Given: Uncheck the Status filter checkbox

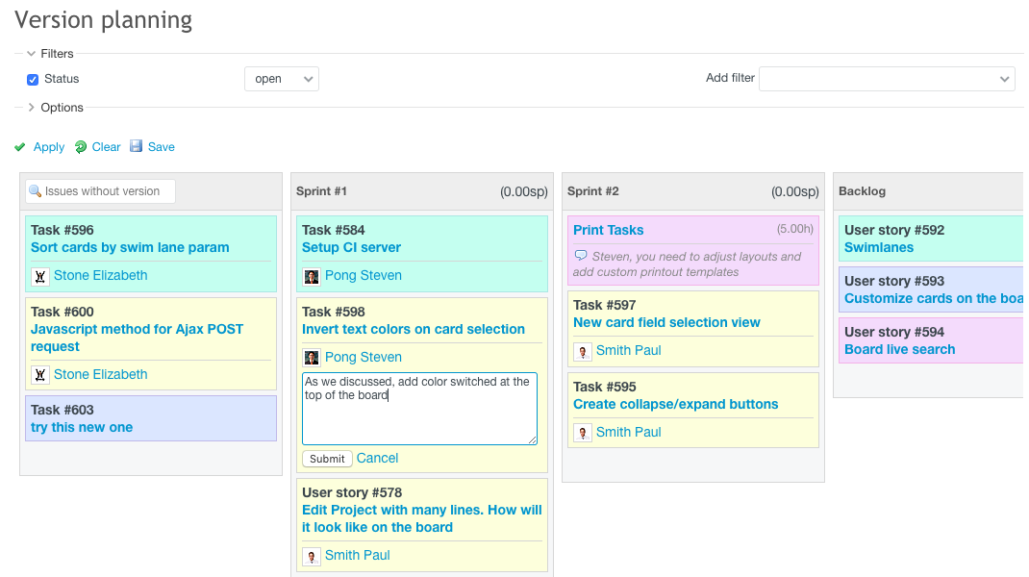Looking at the screenshot, I should point(33,80).
